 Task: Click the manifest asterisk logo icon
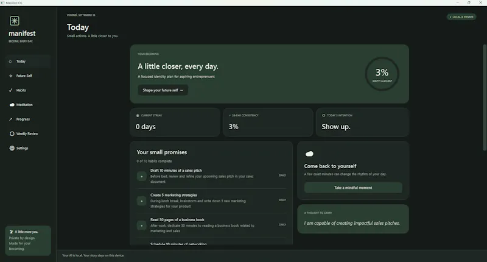(x=14, y=21)
